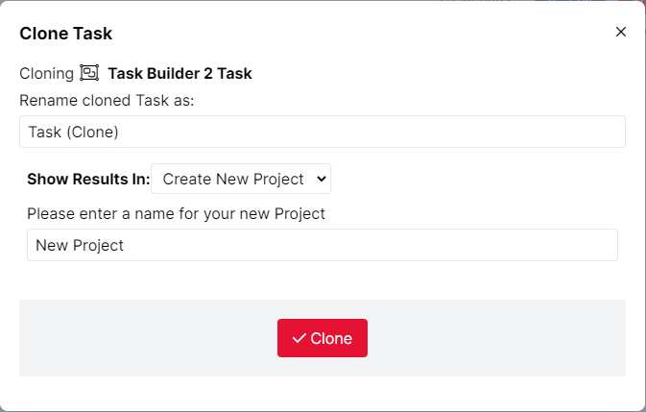Click the Task Builder 2 icon
The height and width of the screenshot is (412, 646).
(x=89, y=73)
